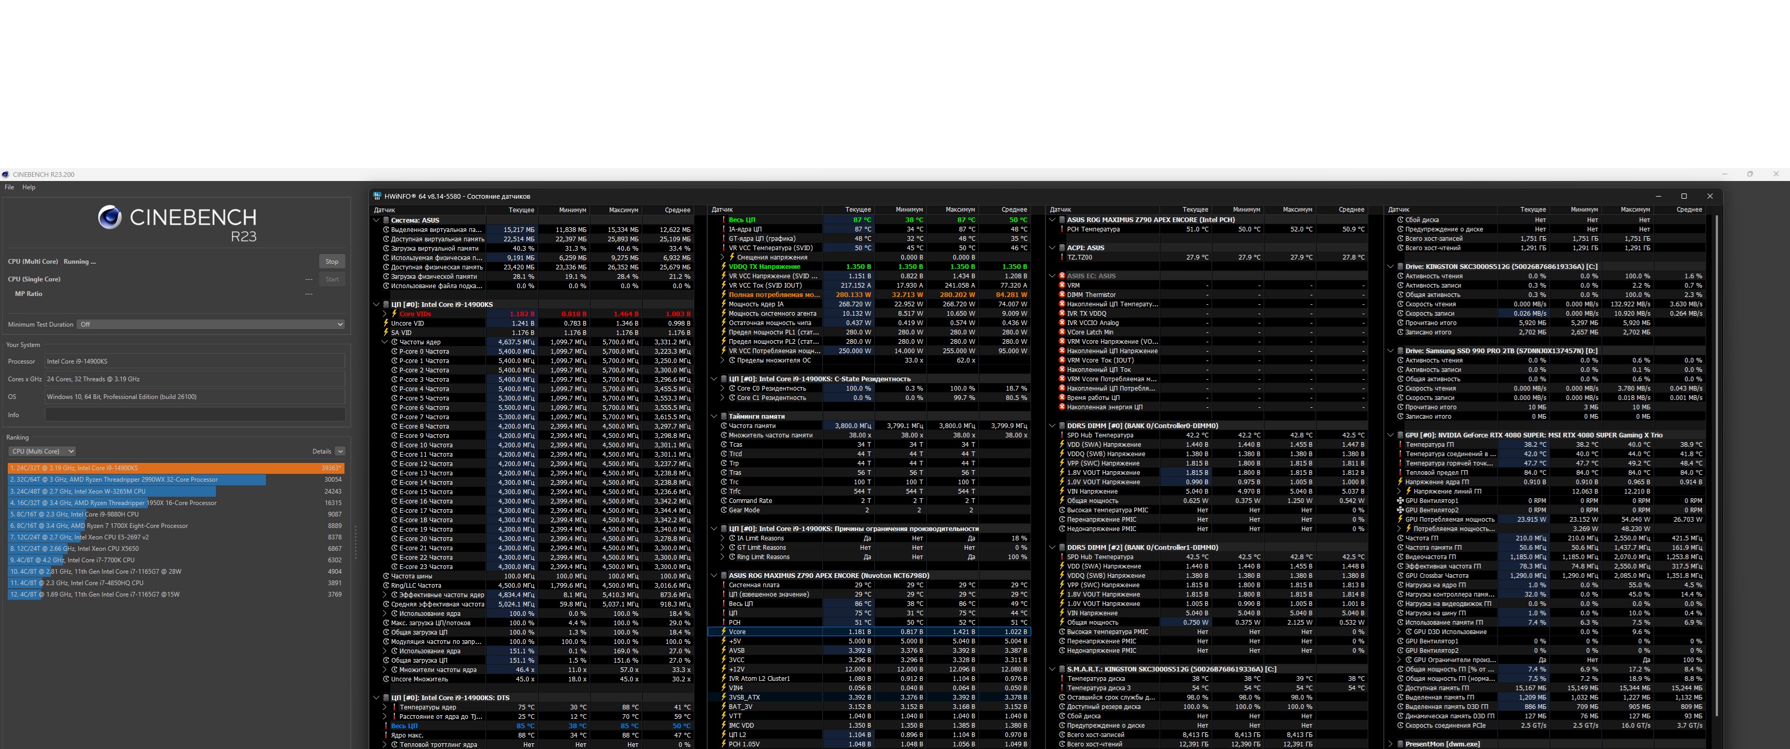This screenshot has width=1790, height=749.
Task: Click the thermometer icon beside PCH Температура
Action: [1062, 229]
